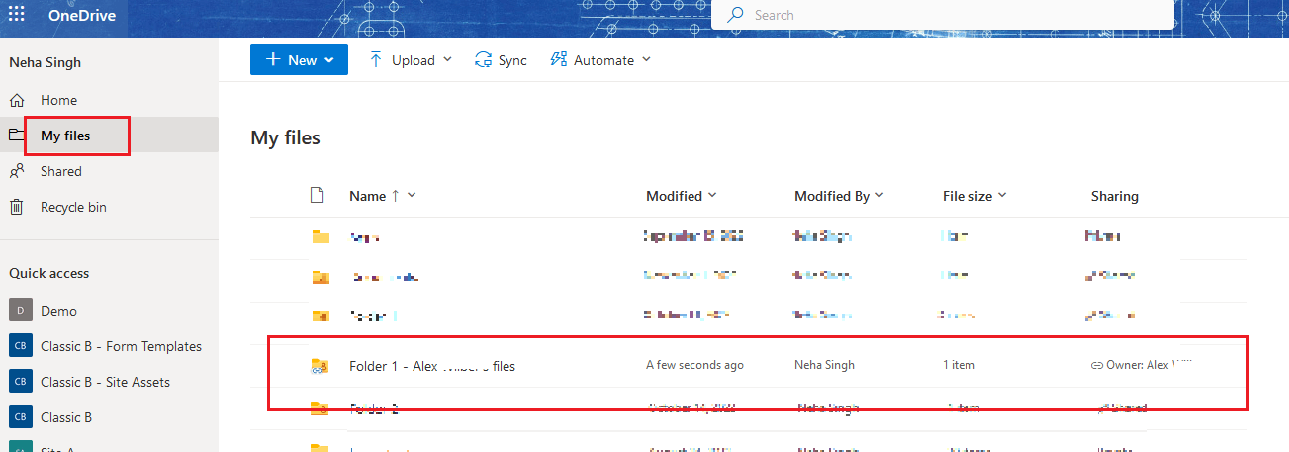Click the CB icon beside plain Classic B
Image resolution: width=1289 pixels, height=452 pixels.
point(20,417)
